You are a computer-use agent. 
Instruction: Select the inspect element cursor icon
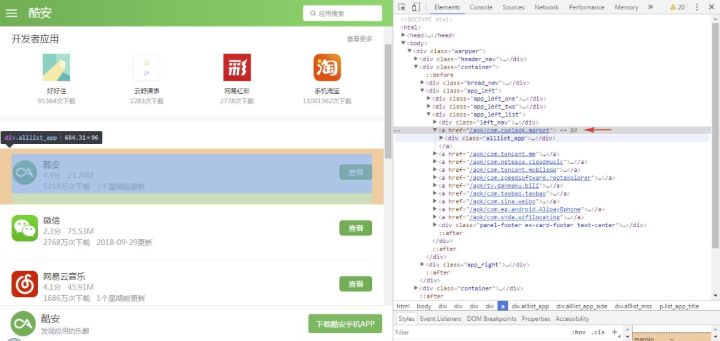click(x=402, y=7)
